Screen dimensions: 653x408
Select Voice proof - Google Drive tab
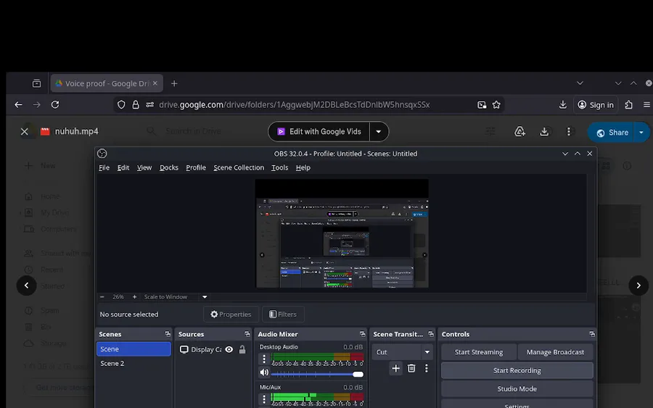[107, 83]
